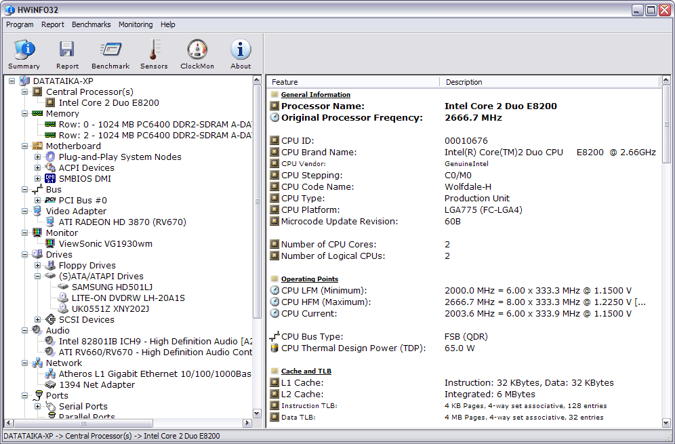Click the Monitor icon in tree
This screenshot has width=675, height=444.
(x=37, y=233)
